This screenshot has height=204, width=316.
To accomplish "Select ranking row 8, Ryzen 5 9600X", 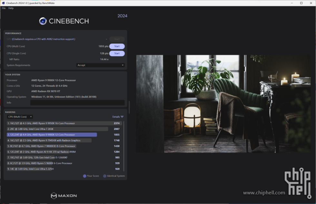I will (64, 163).
